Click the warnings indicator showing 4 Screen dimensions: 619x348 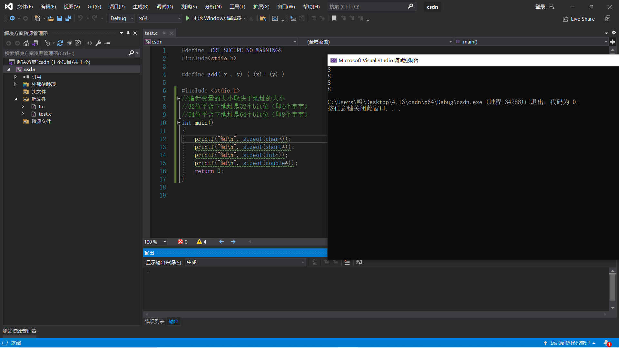tap(202, 242)
